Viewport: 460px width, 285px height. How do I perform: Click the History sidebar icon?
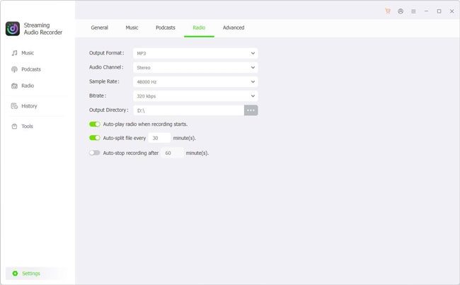[x=14, y=106]
